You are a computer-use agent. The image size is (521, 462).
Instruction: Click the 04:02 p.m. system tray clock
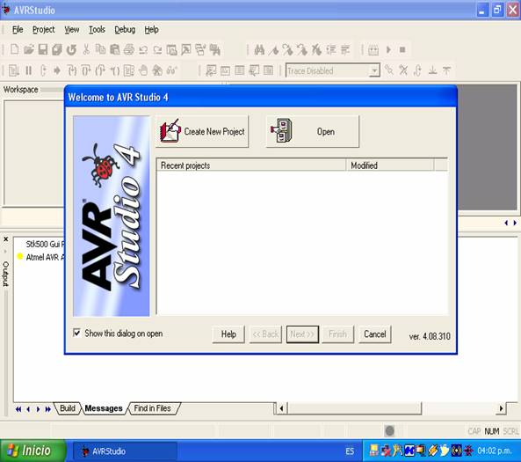pos(495,451)
